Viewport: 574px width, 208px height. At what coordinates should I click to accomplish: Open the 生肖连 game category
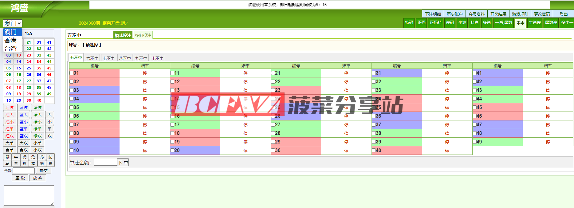[535, 23]
